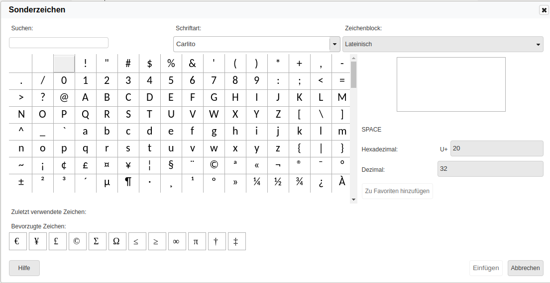Open the Schriftart font dropdown arrow
Screen dimensions: 550x283
tap(334, 44)
